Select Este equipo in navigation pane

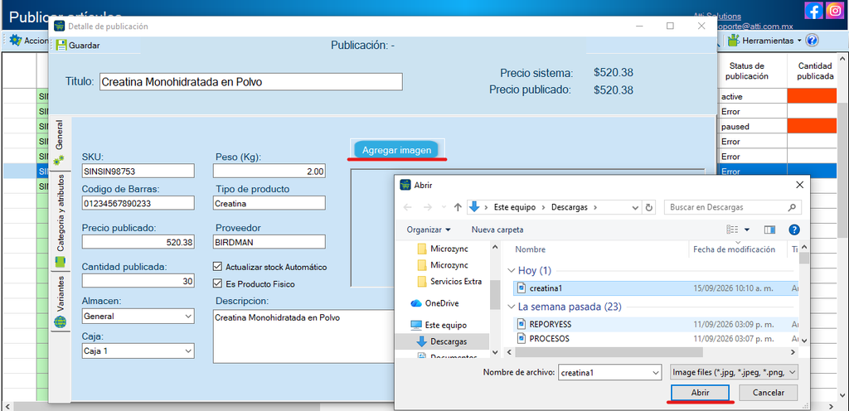[445, 326]
